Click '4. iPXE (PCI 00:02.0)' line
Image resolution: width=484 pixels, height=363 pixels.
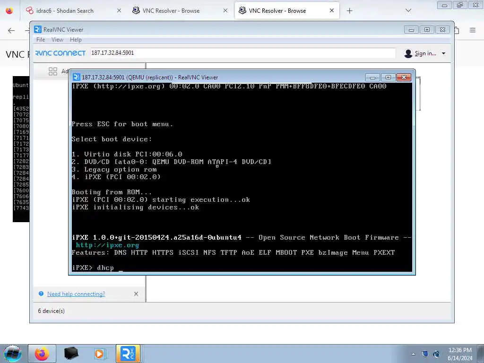[x=116, y=177]
